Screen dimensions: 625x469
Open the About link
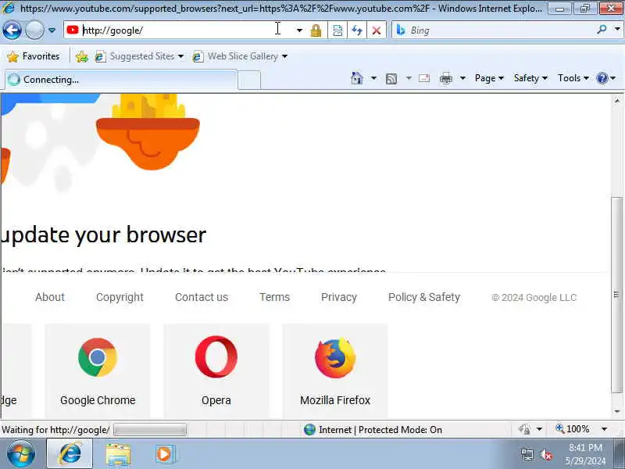(50, 297)
